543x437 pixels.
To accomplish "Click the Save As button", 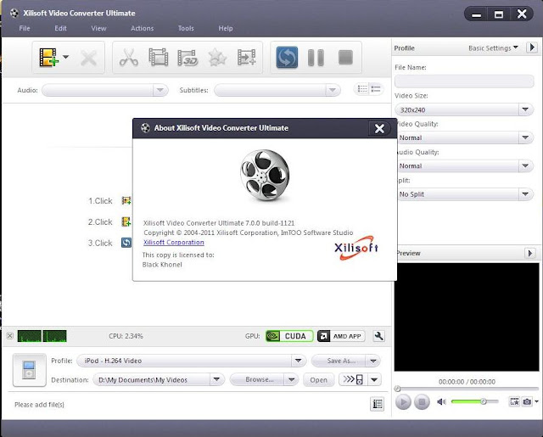I will [339, 361].
